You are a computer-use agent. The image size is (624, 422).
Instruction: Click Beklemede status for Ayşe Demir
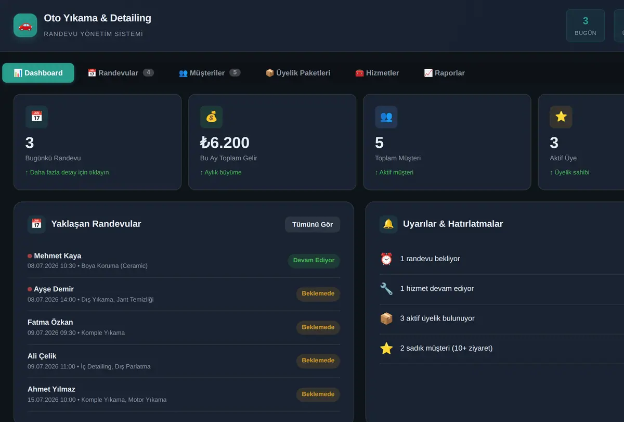(x=318, y=294)
